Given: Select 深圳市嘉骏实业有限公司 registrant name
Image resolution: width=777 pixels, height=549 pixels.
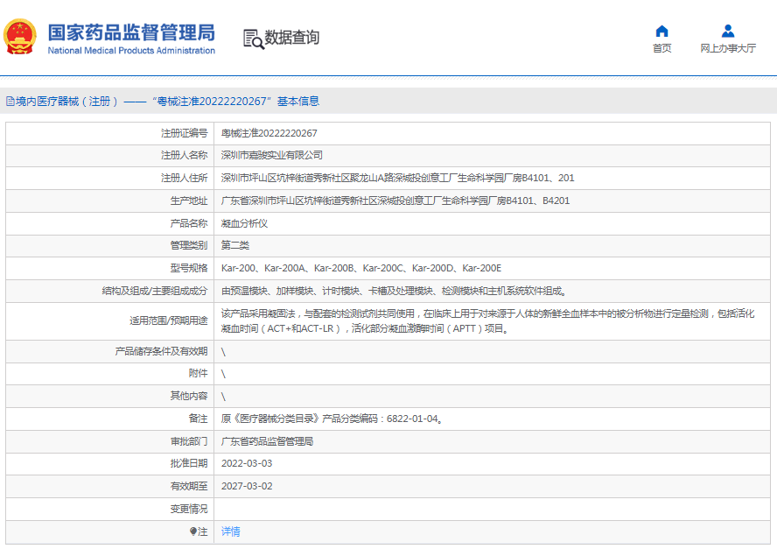Looking at the screenshot, I should (x=271, y=155).
